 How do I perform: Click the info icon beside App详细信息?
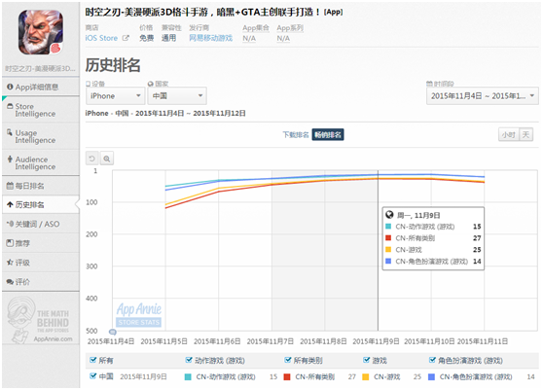click(10, 87)
